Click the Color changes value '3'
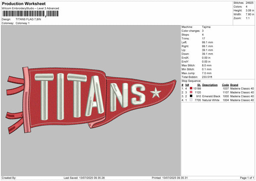This screenshot has height=181, width=256. (x=203, y=31)
